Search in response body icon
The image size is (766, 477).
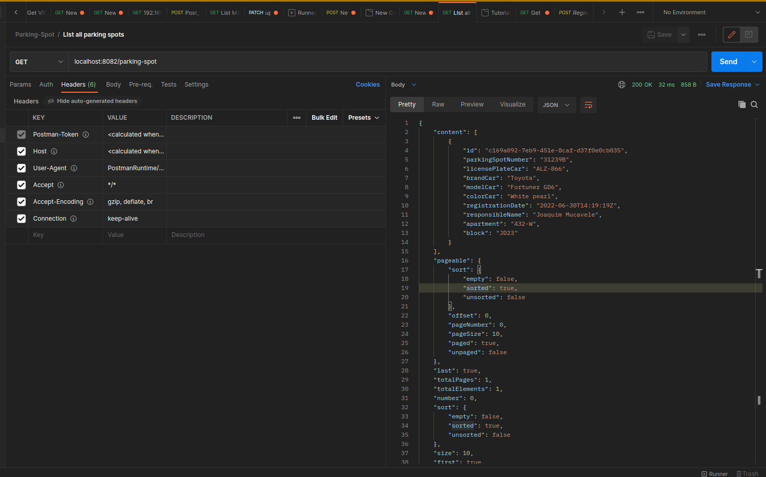click(754, 104)
